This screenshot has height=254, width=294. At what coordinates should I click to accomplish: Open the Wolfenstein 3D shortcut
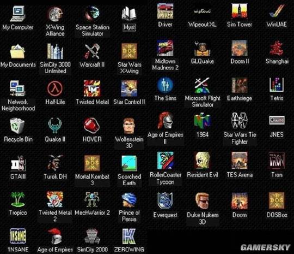[129, 126]
